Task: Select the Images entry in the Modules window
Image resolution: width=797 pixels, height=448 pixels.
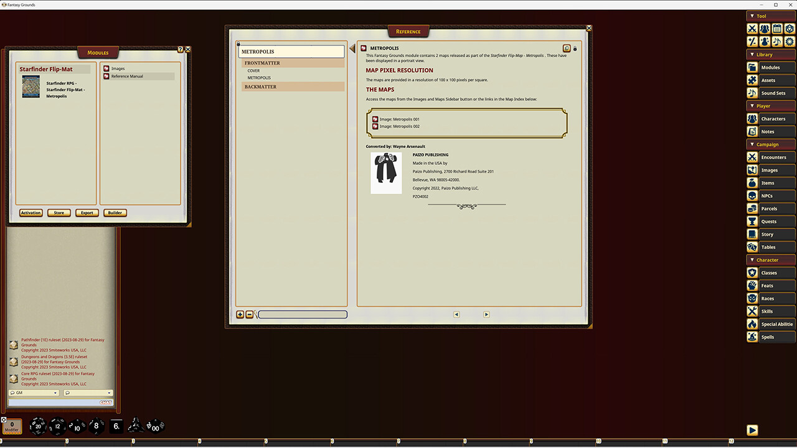Action: (x=118, y=68)
